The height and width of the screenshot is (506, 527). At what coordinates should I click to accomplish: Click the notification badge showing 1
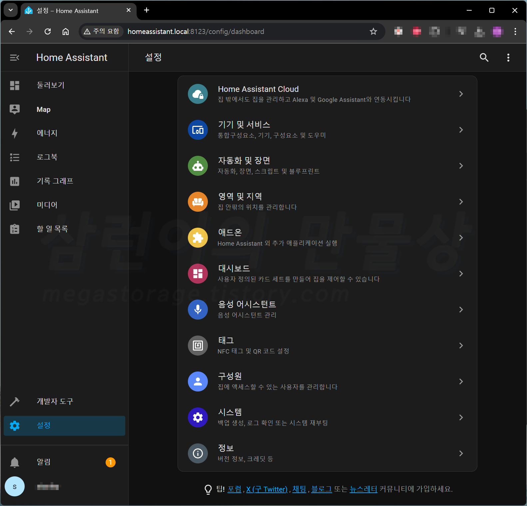click(111, 462)
